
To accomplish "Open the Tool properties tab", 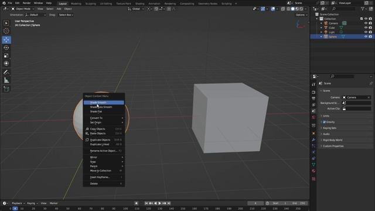I will point(313,84).
